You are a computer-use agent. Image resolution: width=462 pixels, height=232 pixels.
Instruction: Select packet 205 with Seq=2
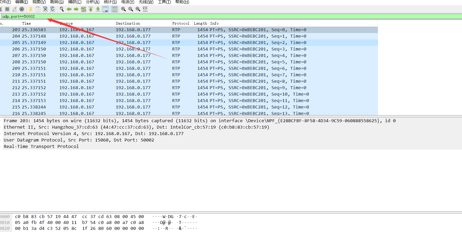pos(189,43)
